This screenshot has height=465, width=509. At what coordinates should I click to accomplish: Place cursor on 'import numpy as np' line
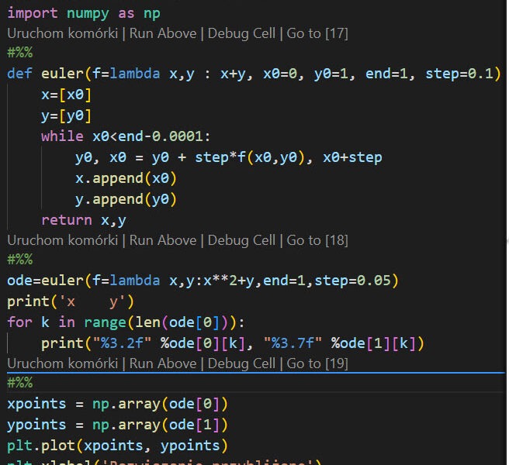[83, 14]
